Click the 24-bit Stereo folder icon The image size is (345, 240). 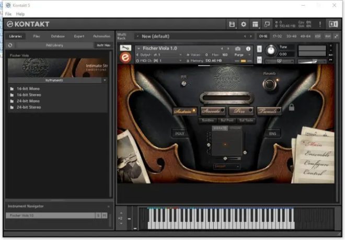pyautogui.click(x=12, y=107)
